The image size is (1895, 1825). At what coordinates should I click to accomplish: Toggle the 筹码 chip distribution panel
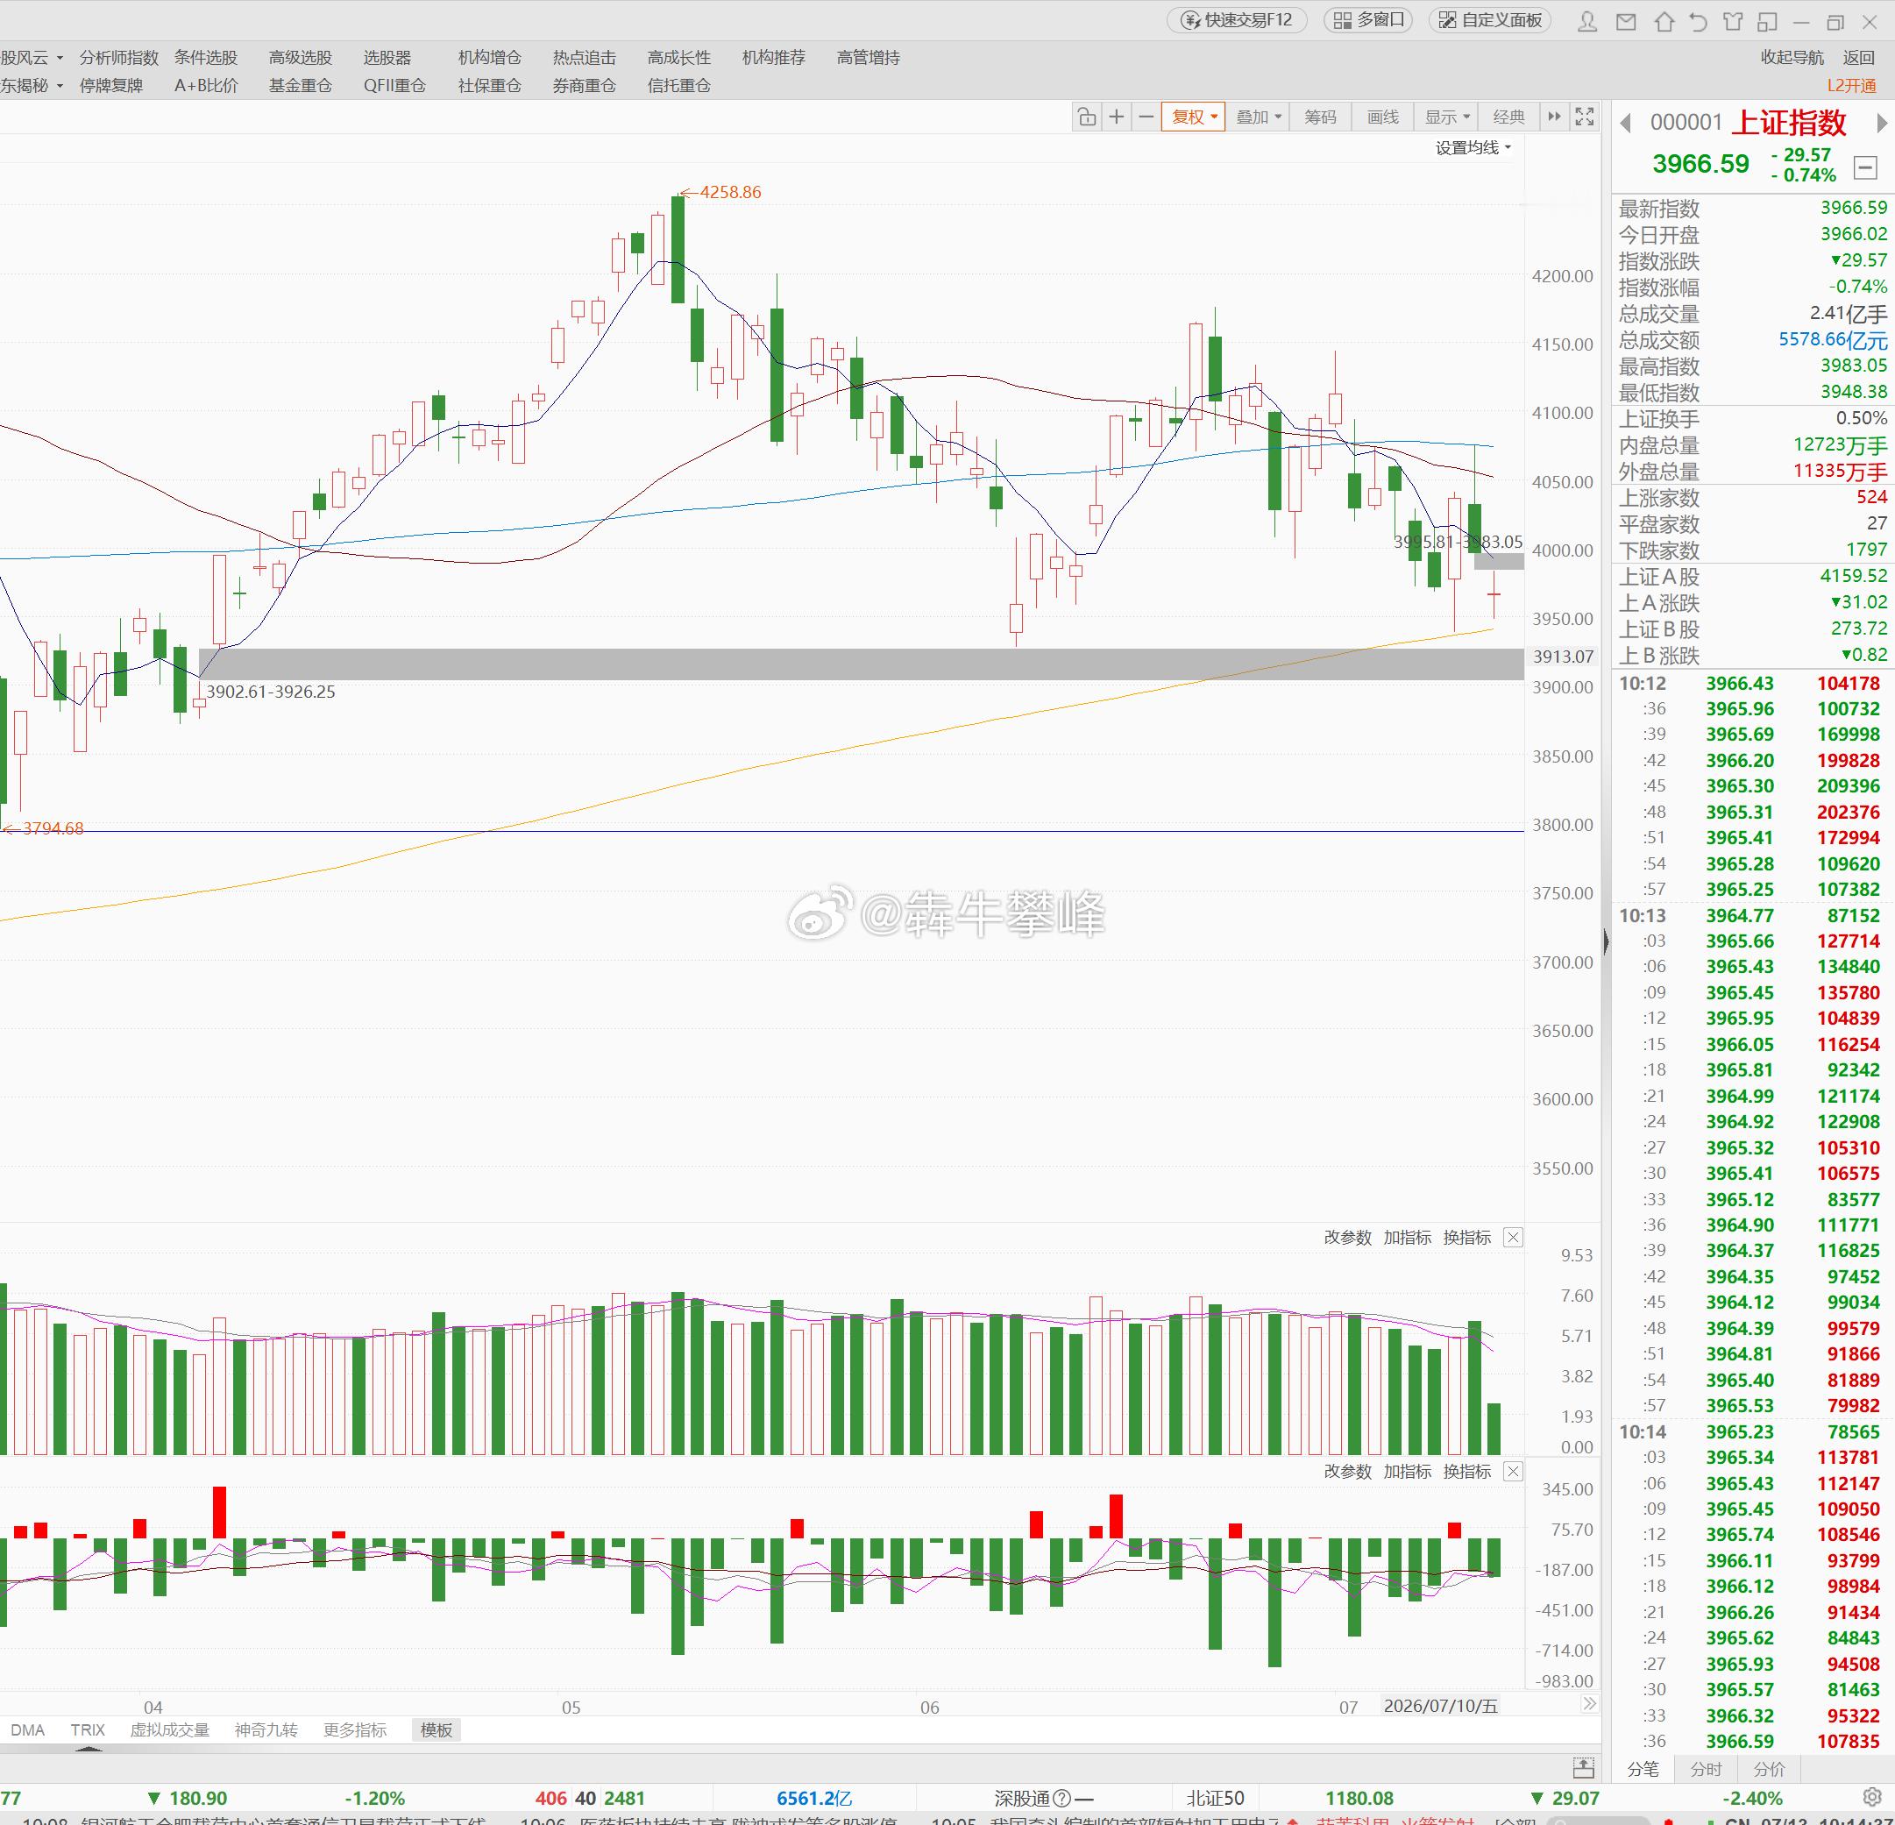coord(1320,117)
